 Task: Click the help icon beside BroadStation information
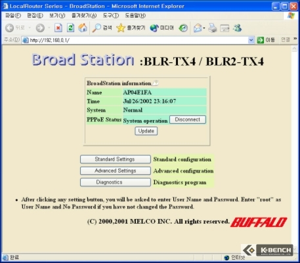[x=155, y=83]
